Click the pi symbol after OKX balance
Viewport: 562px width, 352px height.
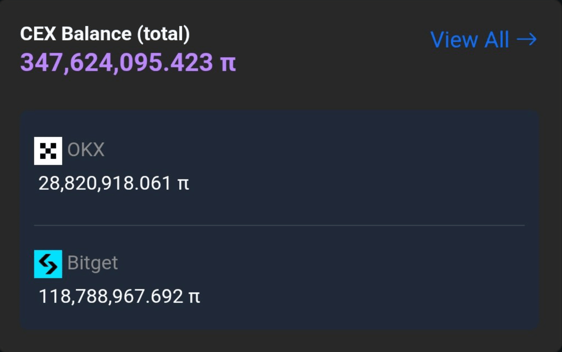[183, 184]
